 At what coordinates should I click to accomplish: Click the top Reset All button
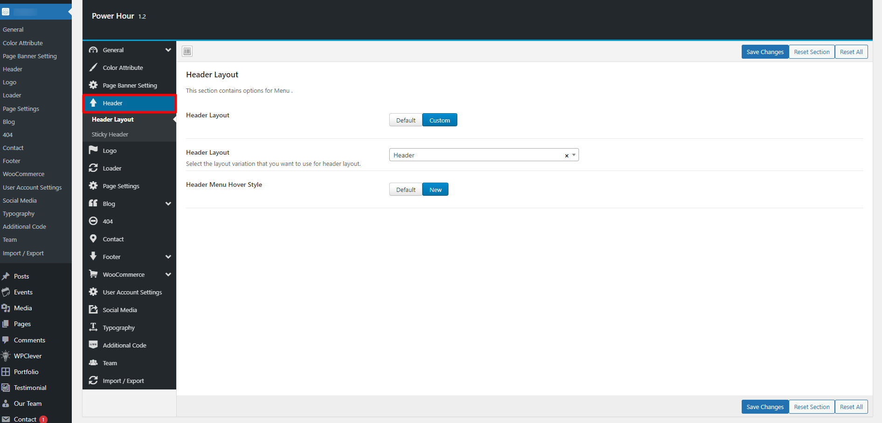(x=851, y=52)
